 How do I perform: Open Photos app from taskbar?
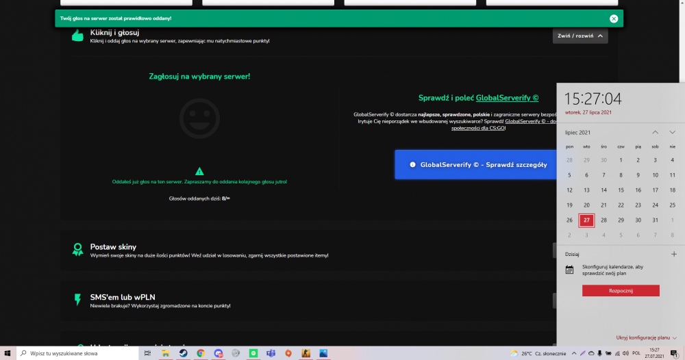(323, 353)
